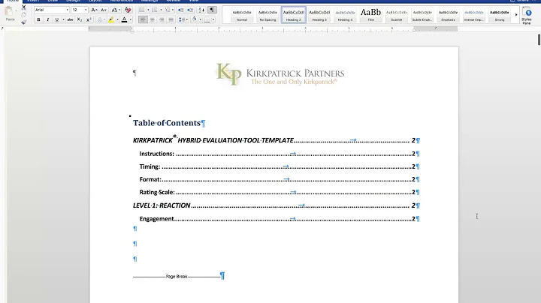The height and width of the screenshot is (303, 541).
Task: Toggle align left button
Action: 143,19
